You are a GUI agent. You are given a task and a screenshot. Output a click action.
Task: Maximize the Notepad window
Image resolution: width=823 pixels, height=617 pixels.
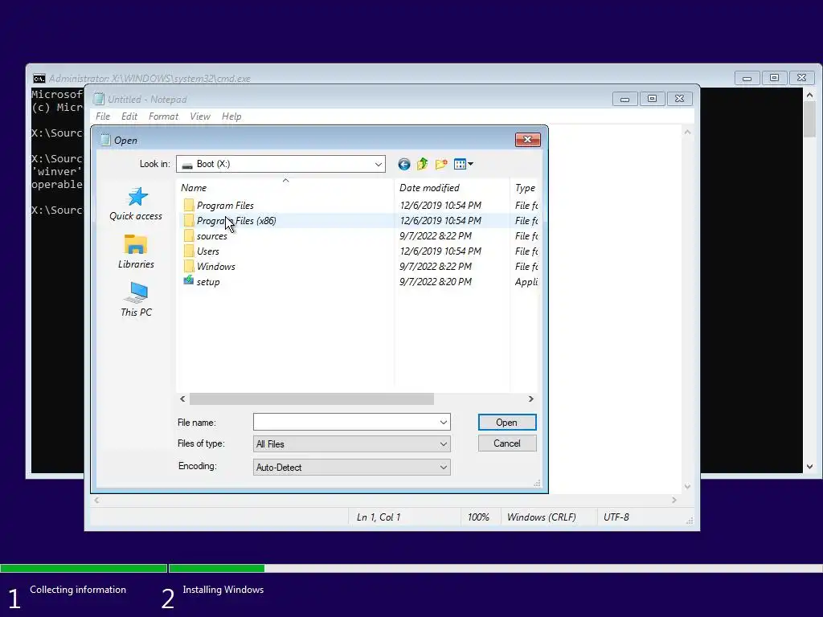[652, 99]
